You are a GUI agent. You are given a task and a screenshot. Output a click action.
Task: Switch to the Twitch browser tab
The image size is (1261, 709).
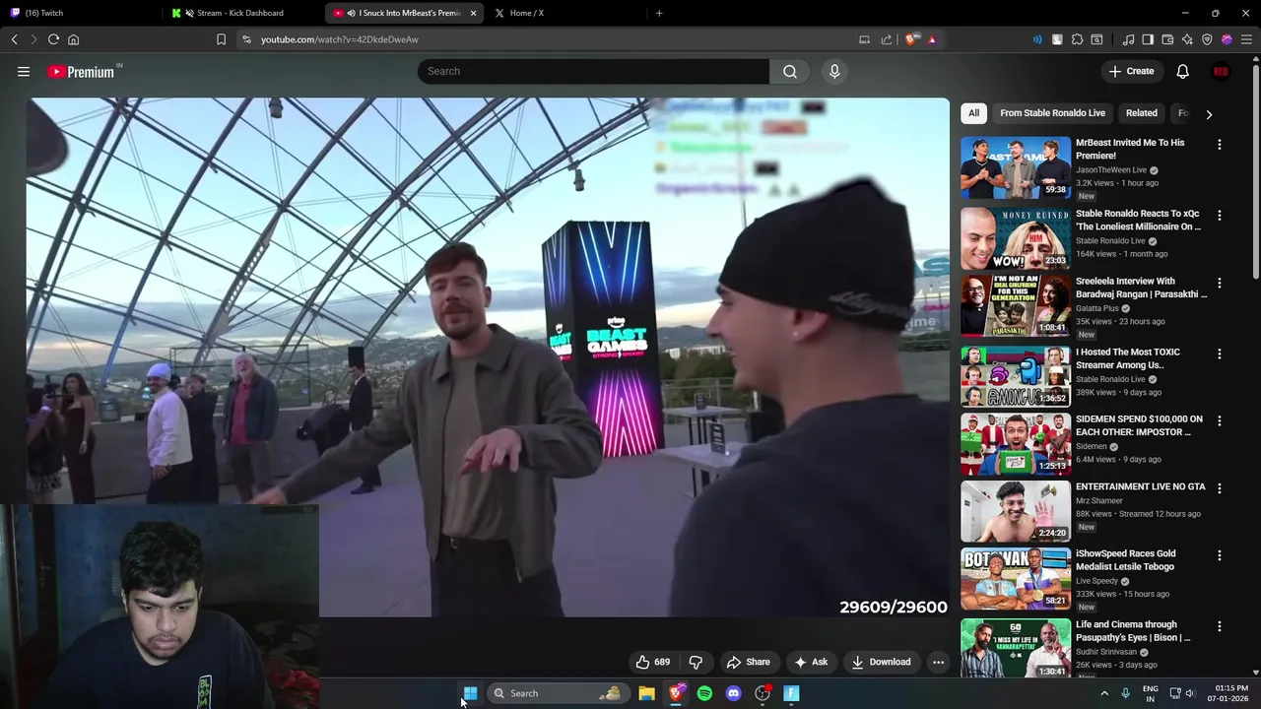(81, 13)
